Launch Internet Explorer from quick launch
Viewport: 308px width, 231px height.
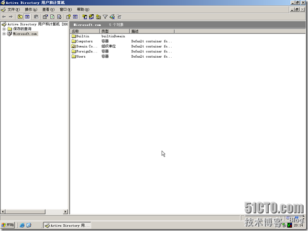[22, 225]
